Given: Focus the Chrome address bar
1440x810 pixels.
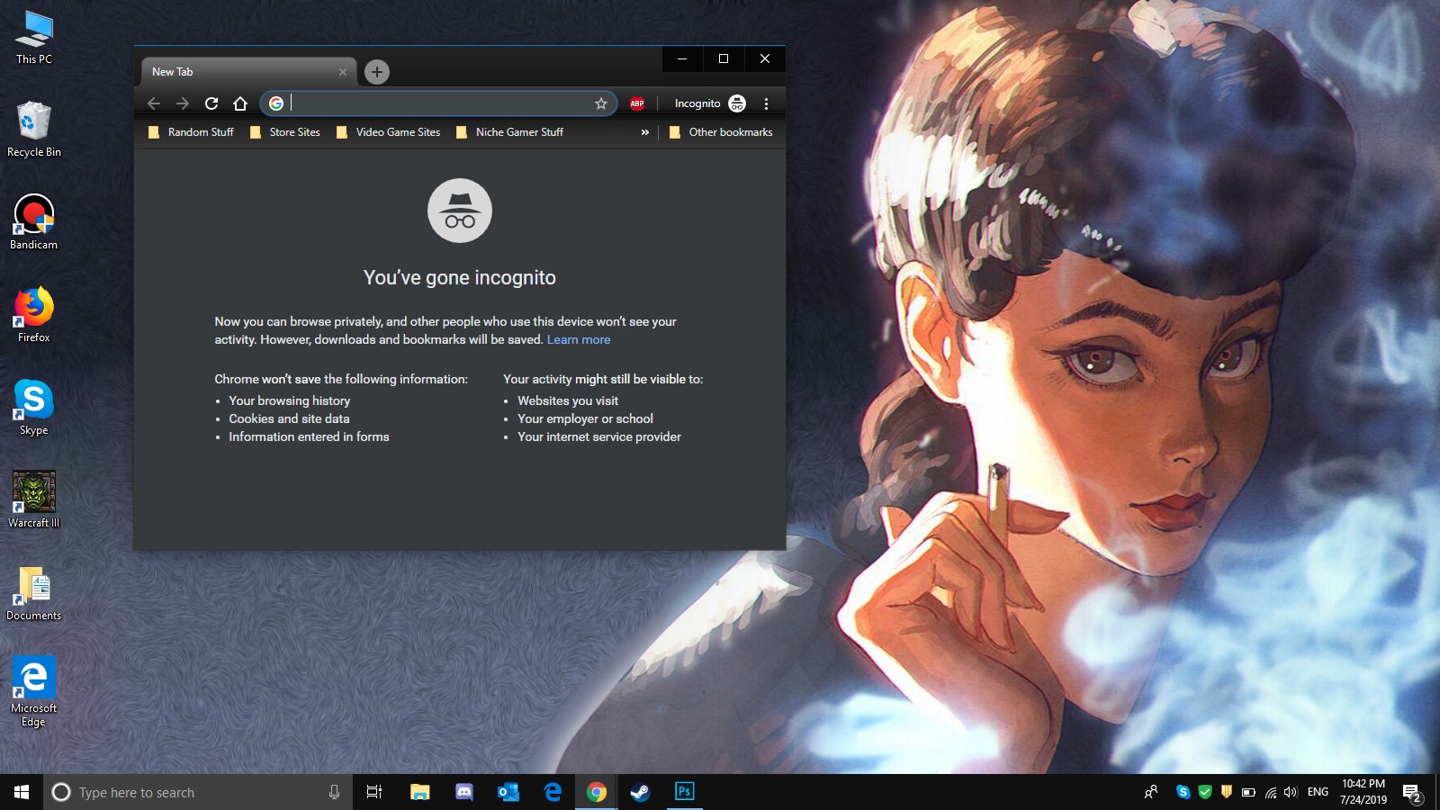Looking at the screenshot, I should (439, 103).
